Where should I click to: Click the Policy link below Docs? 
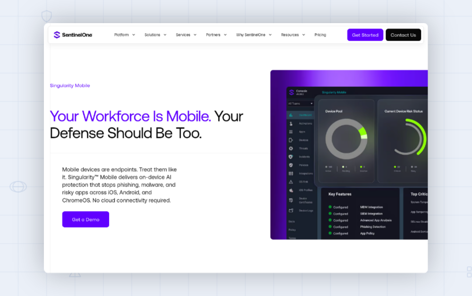pyautogui.click(x=292, y=230)
